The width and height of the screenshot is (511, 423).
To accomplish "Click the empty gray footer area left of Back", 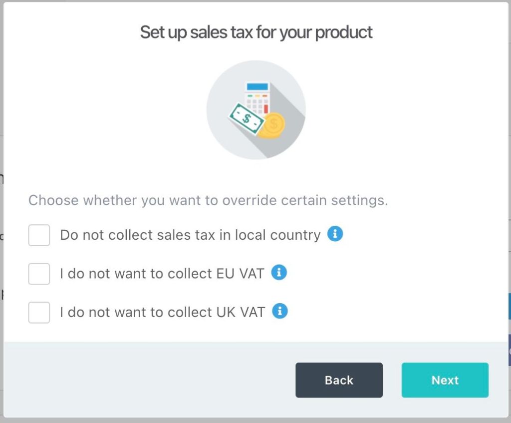I will 150,380.
